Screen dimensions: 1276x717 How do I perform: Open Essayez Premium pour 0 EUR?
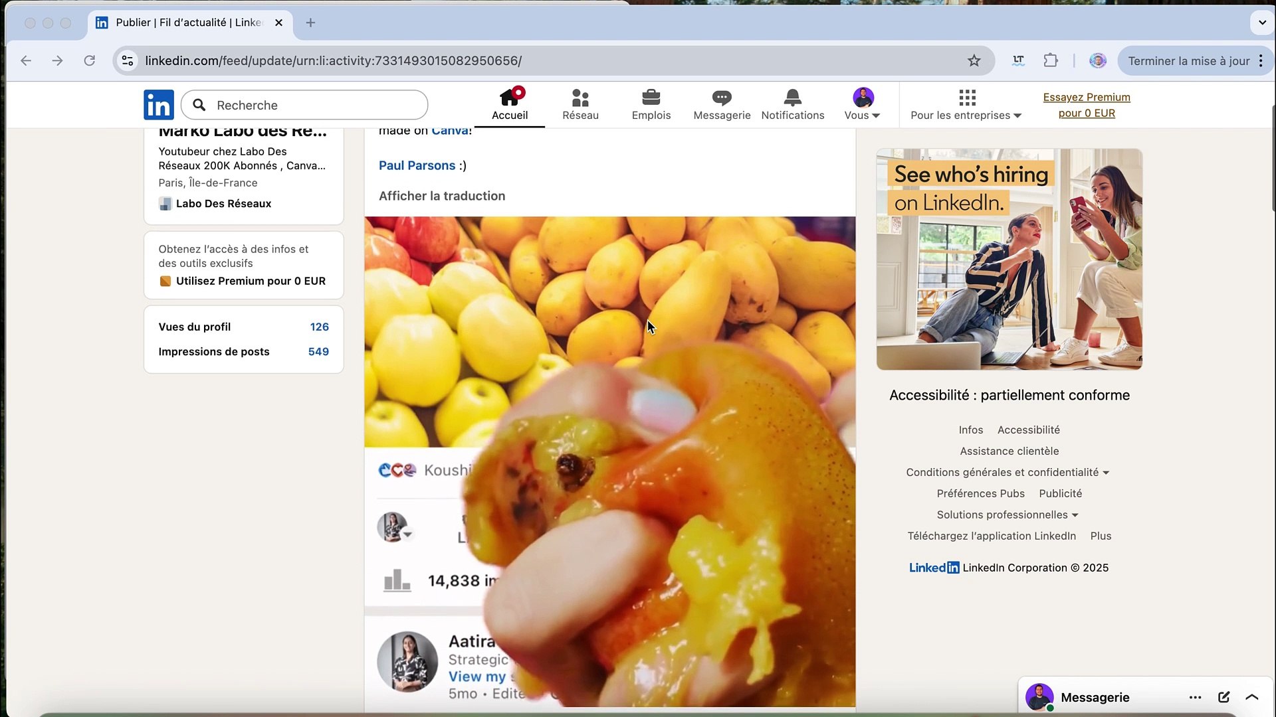point(1087,105)
